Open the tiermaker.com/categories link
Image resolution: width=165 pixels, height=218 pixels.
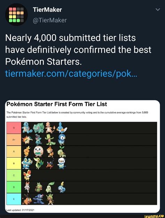[x=71, y=74]
